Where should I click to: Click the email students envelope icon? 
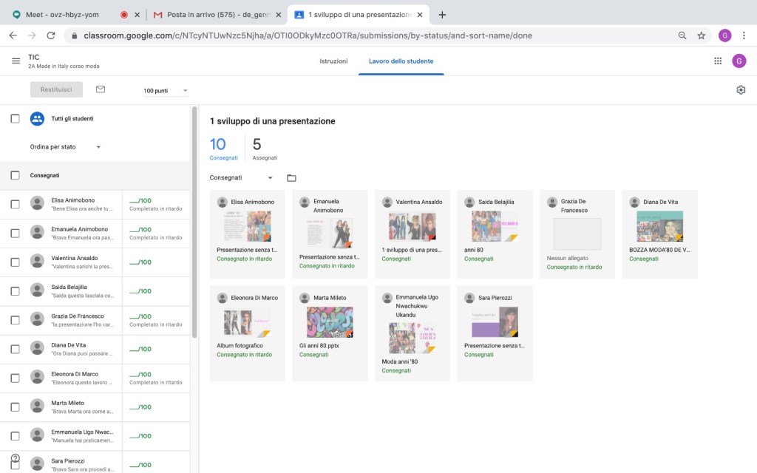101,89
